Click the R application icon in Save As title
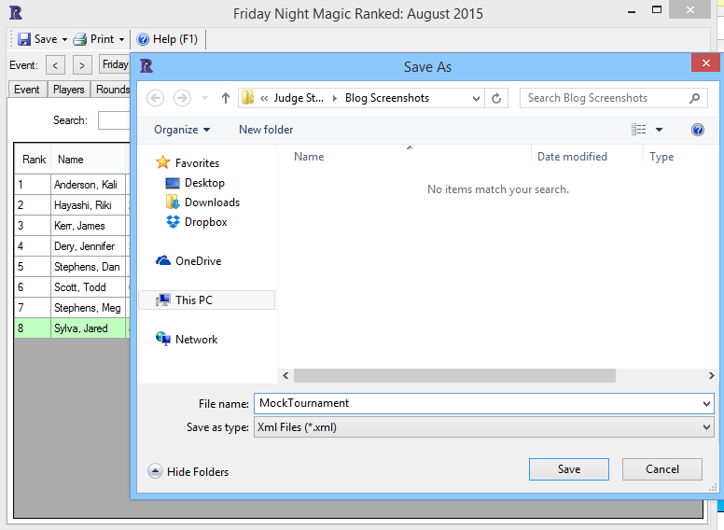This screenshot has height=530, width=724. [x=146, y=66]
